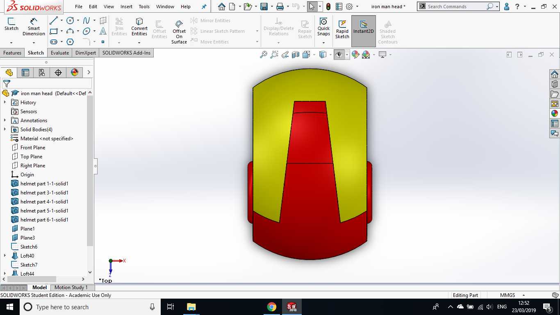Screen dimensions: 560x315
Task: Open ConfigurationManager tab icon
Action: 42,73
